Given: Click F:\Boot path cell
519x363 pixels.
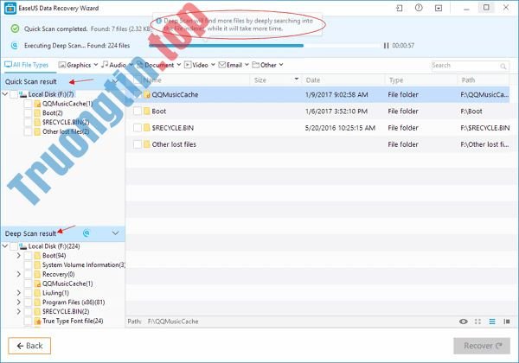Looking at the screenshot, I should [x=471, y=111].
